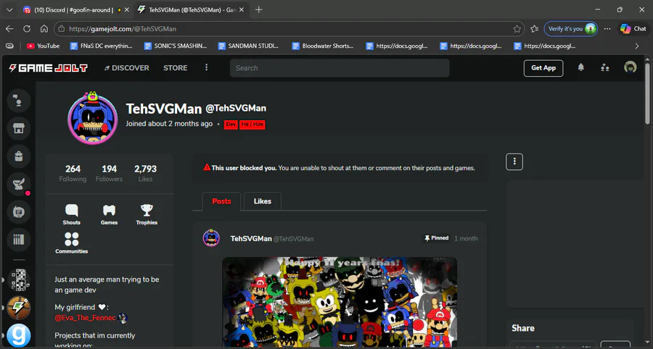Image resolution: width=653 pixels, height=349 pixels.
Task: Open the FNaS DC everything bookmark
Action: (x=101, y=46)
